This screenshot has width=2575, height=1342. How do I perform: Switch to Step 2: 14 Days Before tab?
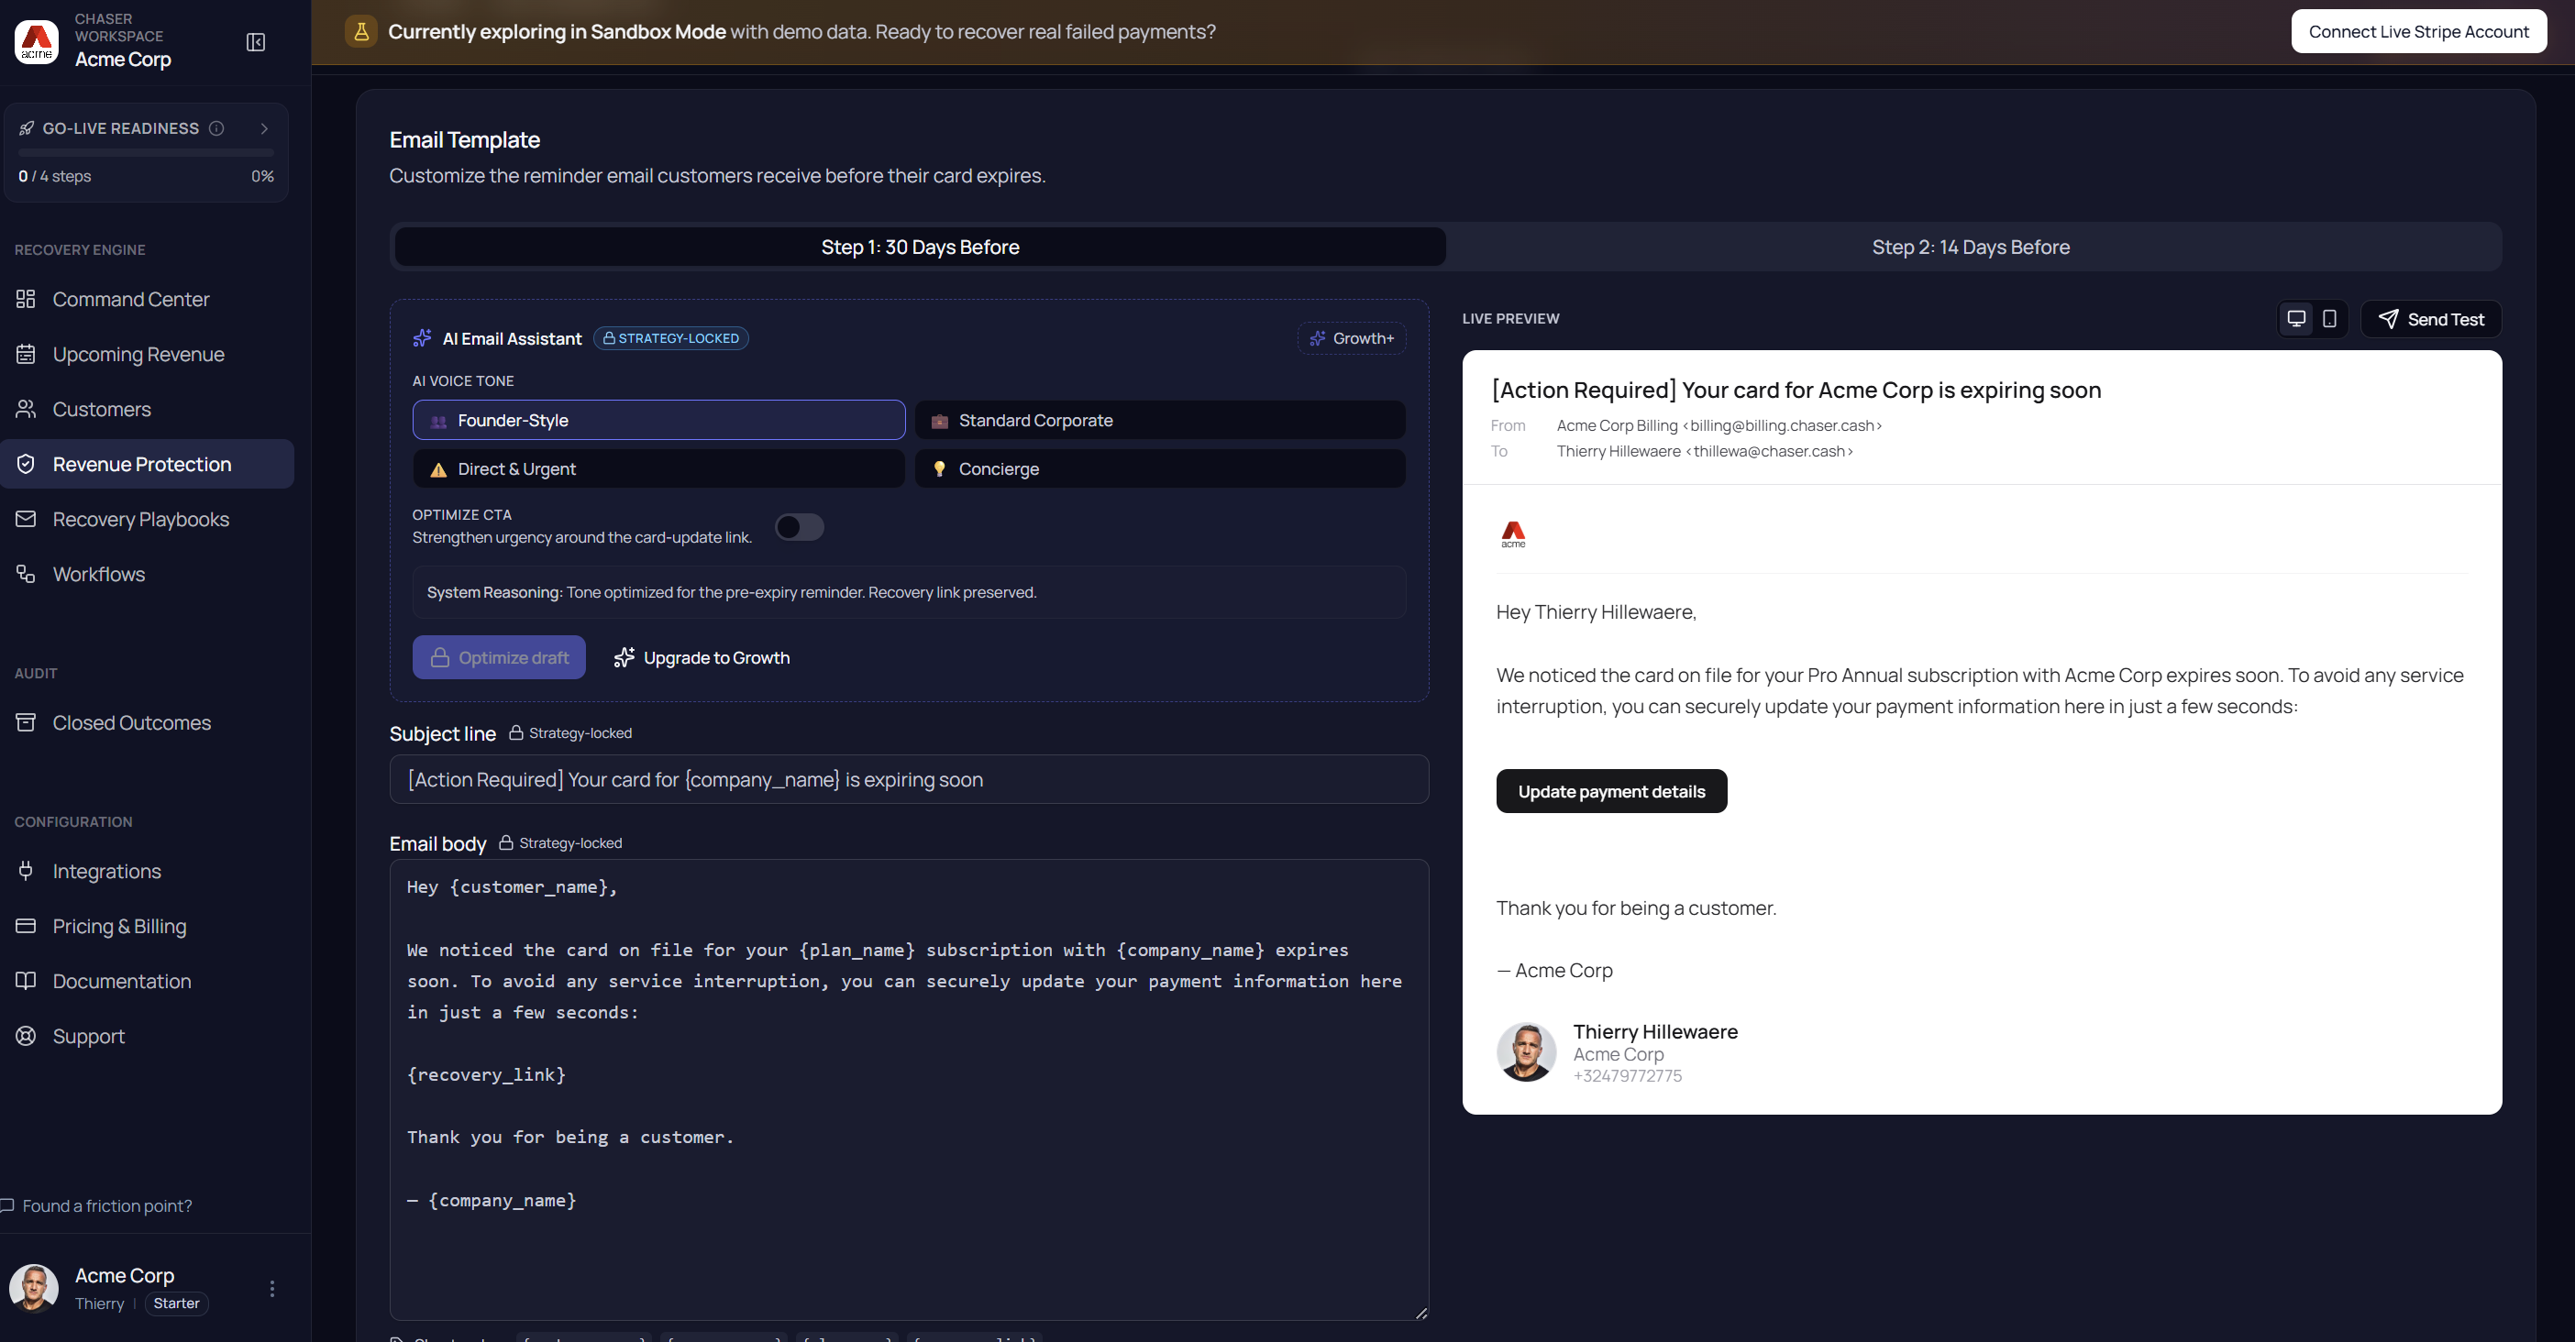(1971, 247)
